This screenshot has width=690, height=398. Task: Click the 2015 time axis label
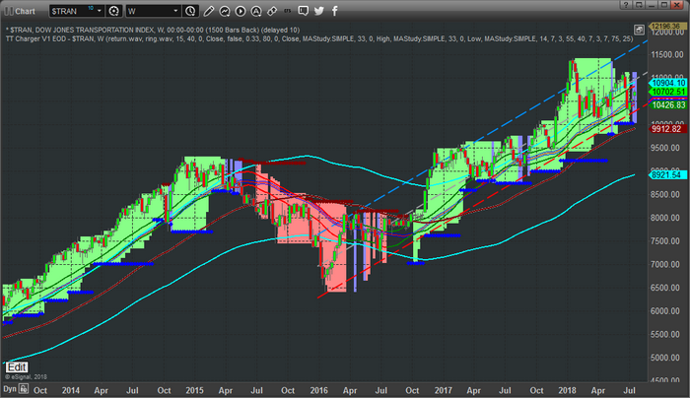194,390
